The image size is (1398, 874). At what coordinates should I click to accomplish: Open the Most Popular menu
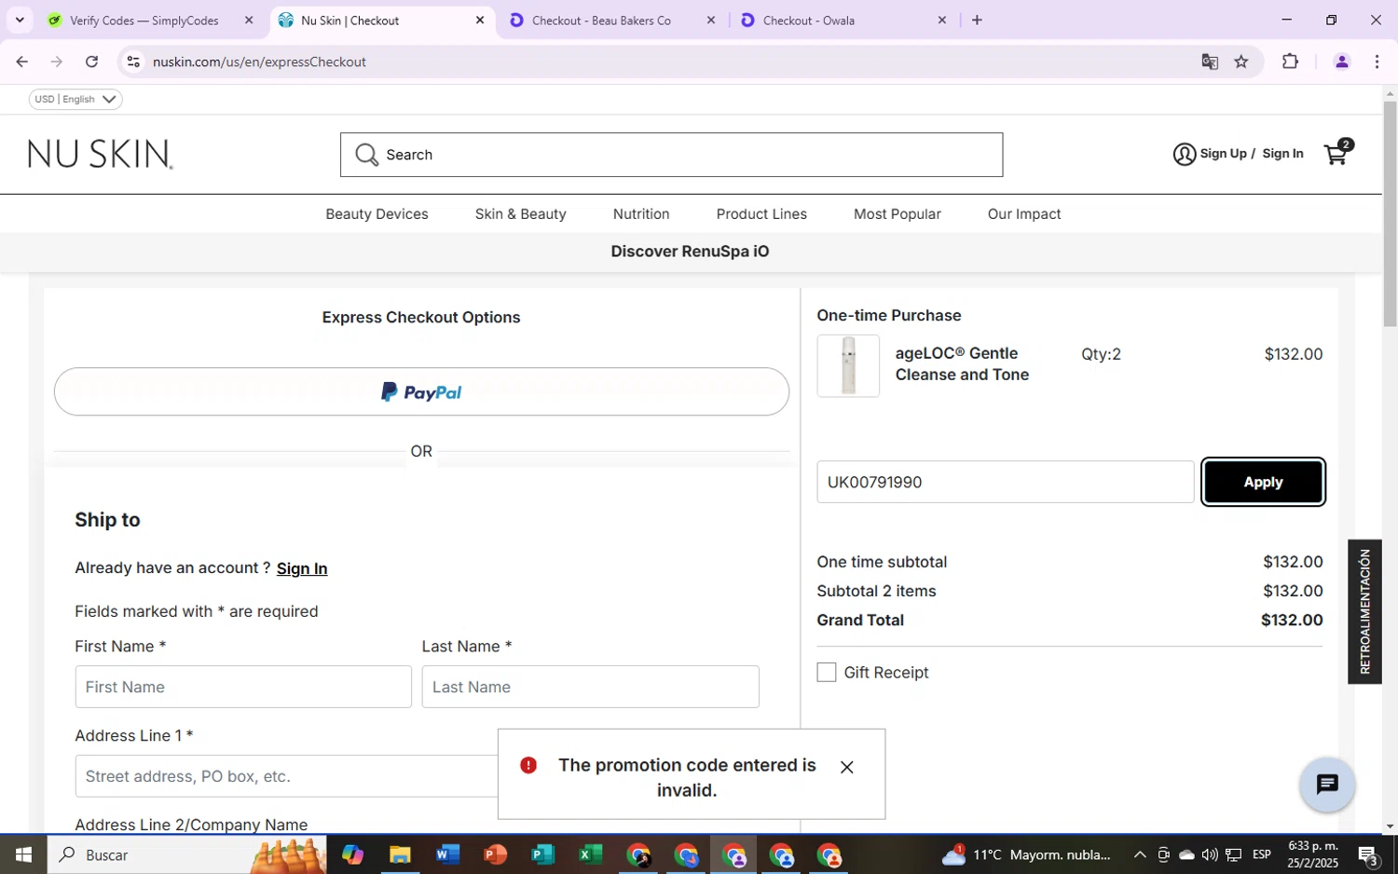pyautogui.click(x=898, y=214)
